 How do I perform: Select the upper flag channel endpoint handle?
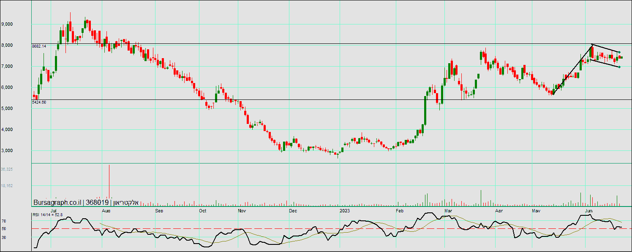coord(619,52)
